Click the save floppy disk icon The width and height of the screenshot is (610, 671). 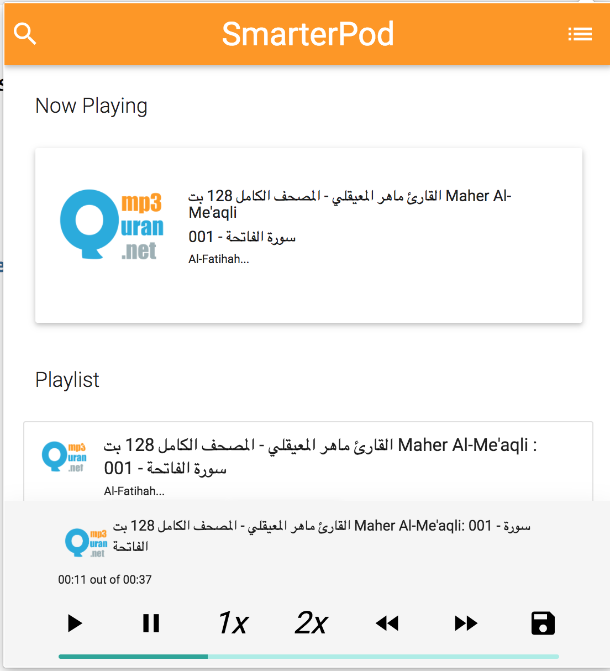[543, 623]
